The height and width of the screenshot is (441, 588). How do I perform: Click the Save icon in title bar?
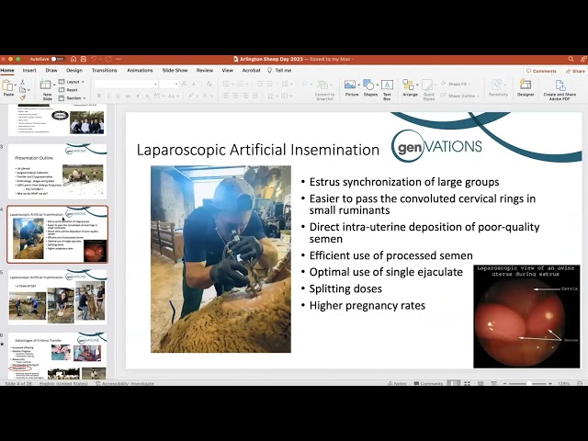[84, 59]
